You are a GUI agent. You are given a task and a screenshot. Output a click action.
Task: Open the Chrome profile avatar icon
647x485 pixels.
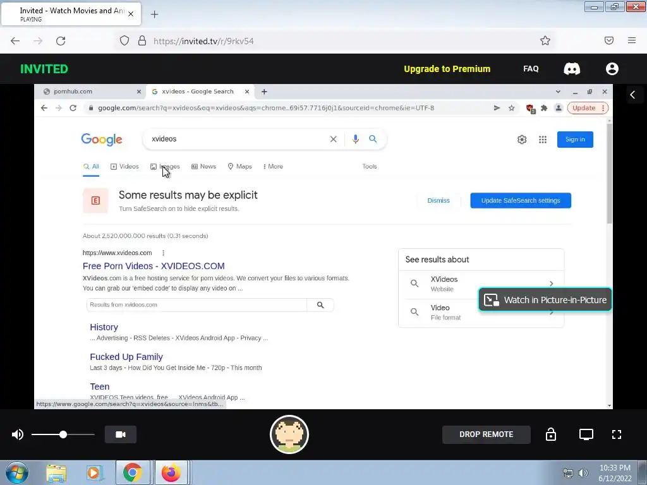[x=559, y=108]
